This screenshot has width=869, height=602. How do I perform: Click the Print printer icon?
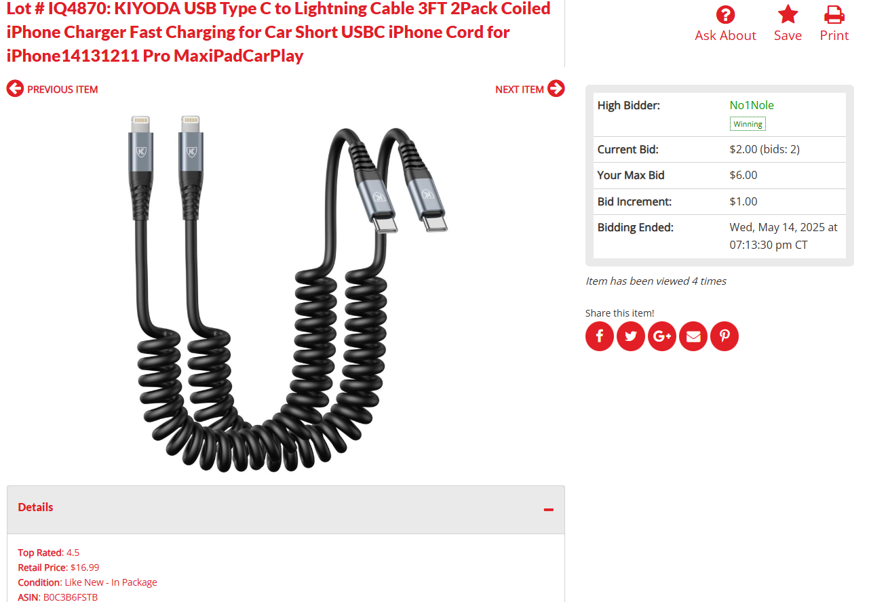pos(834,14)
